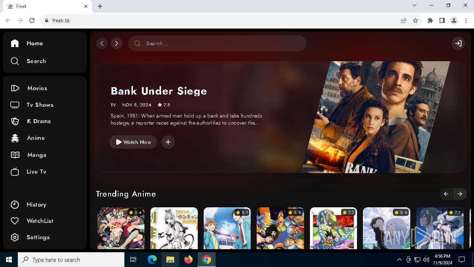This screenshot has width=474, height=267.
Task: Open anime thumbnail rated 8.1
Action: coord(227,228)
